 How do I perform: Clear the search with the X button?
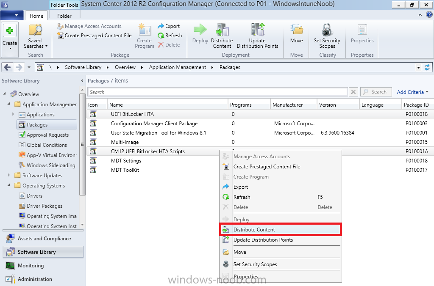(353, 92)
